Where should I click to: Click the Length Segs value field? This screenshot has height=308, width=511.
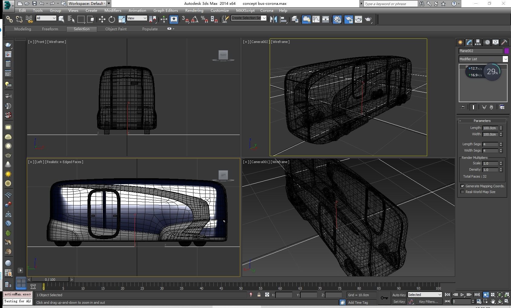click(490, 144)
